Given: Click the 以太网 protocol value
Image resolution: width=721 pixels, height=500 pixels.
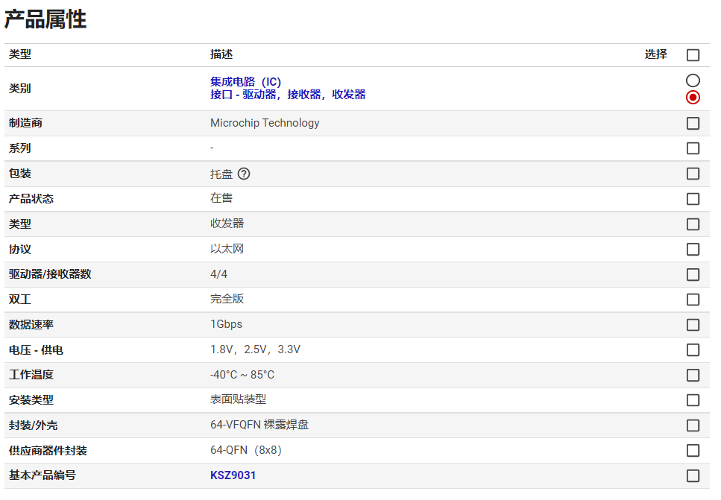Looking at the screenshot, I should pyautogui.click(x=227, y=249).
